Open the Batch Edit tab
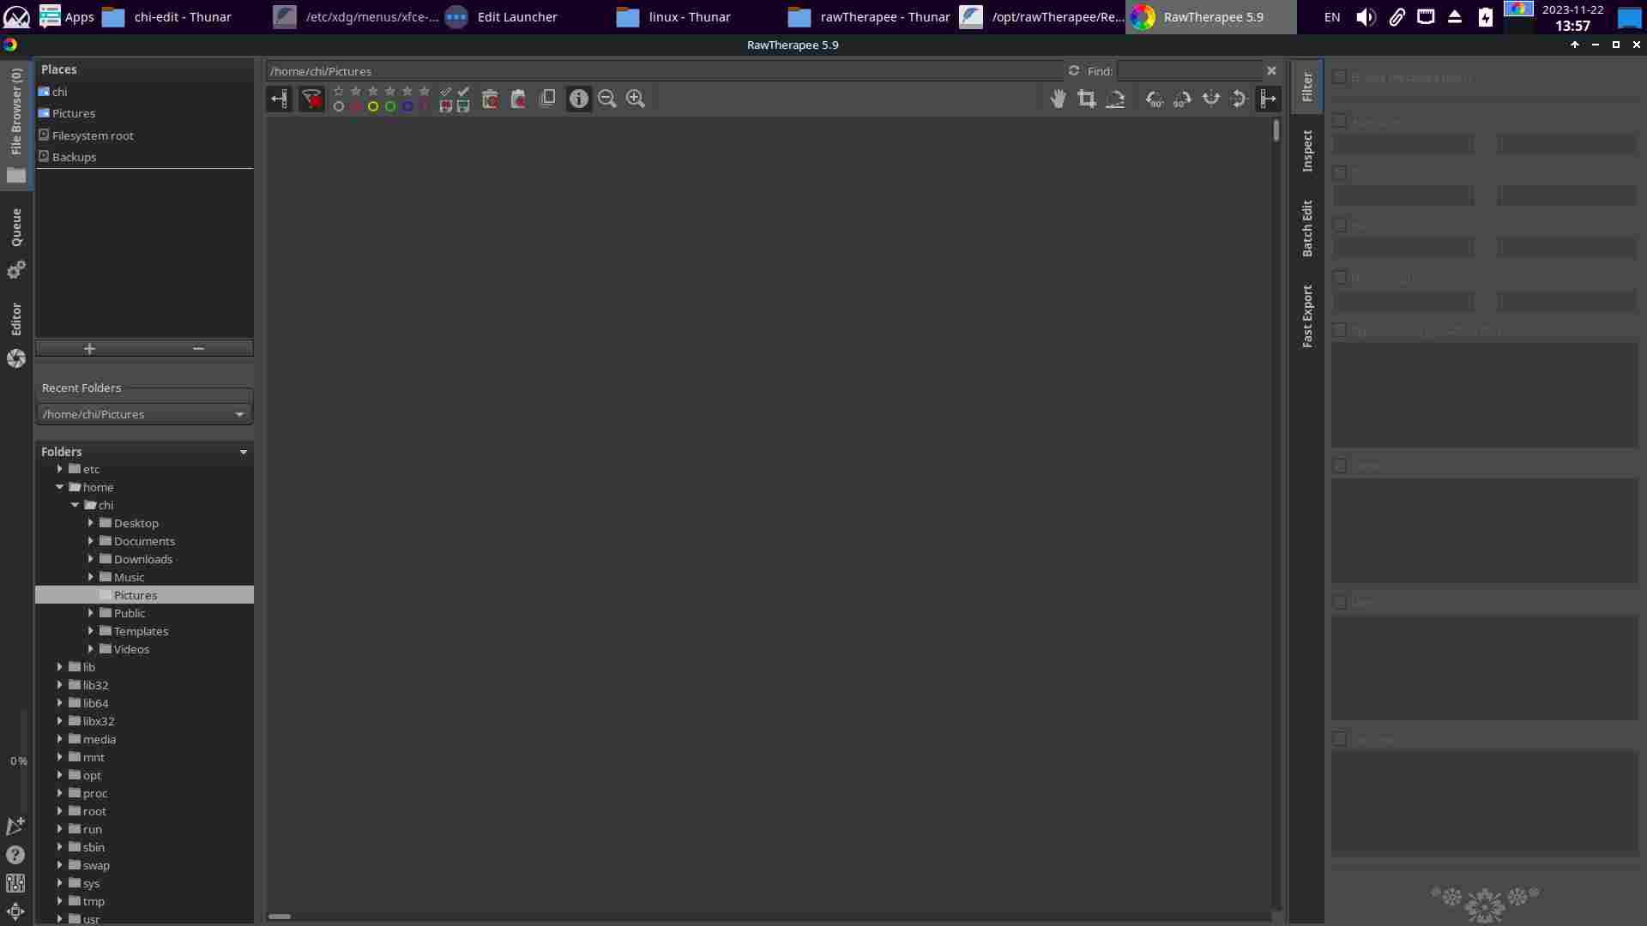 (1307, 228)
